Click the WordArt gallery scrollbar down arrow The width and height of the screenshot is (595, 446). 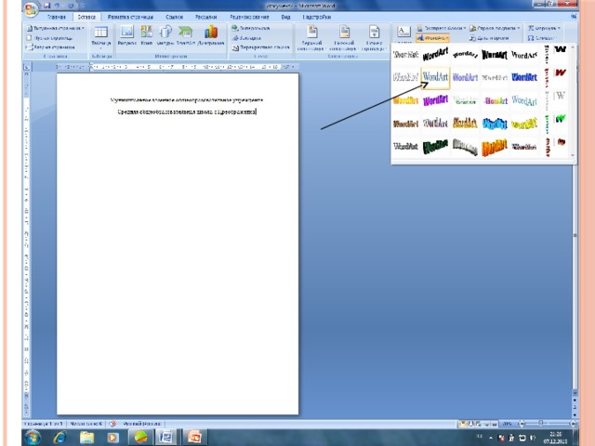pyautogui.click(x=573, y=155)
